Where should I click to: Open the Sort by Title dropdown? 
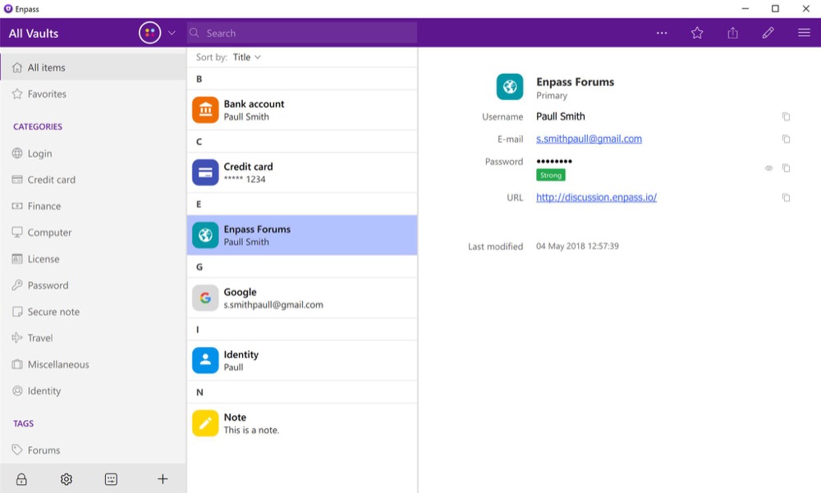point(246,57)
